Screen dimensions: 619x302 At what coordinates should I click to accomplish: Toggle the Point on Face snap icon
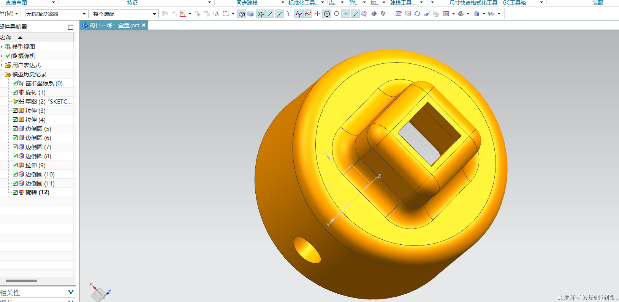pos(364,14)
